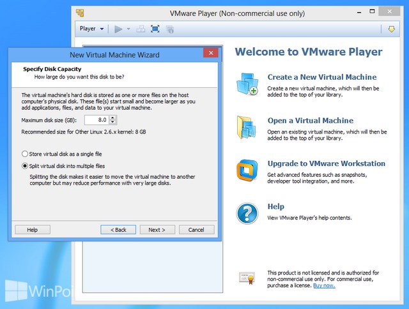Viewport: 409px width, 309px height.
Task: Click the wizard Cancel button
Action: 196,230
